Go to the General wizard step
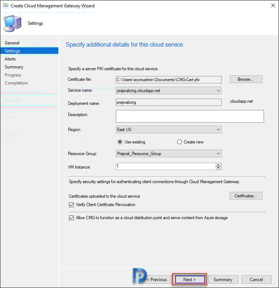279x288 pixels. point(12,43)
